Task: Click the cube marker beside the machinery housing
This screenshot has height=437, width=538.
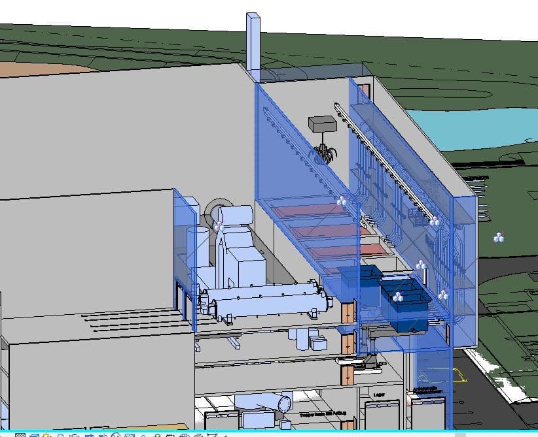Action: [x=219, y=226]
